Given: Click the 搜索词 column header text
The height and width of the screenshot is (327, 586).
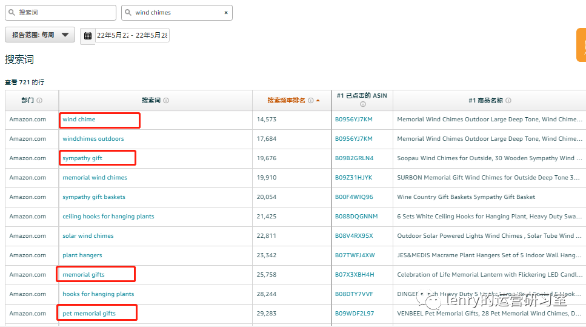Looking at the screenshot, I should [151, 100].
